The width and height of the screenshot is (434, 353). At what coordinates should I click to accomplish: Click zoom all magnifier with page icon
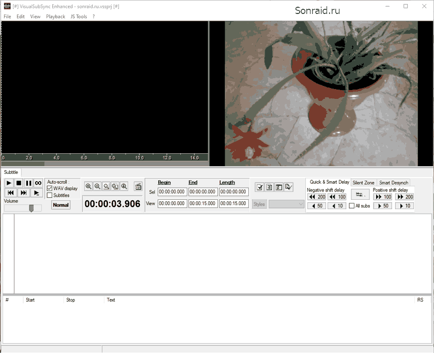[x=115, y=186]
